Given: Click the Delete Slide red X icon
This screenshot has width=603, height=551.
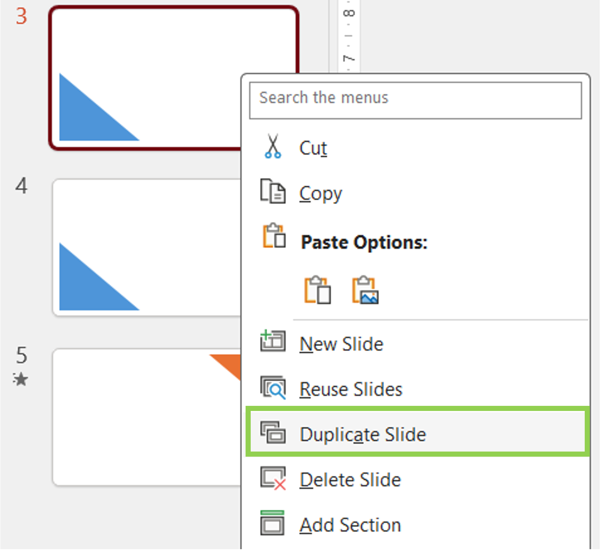Looking at the screenshot, I should (x=273, y=479).
